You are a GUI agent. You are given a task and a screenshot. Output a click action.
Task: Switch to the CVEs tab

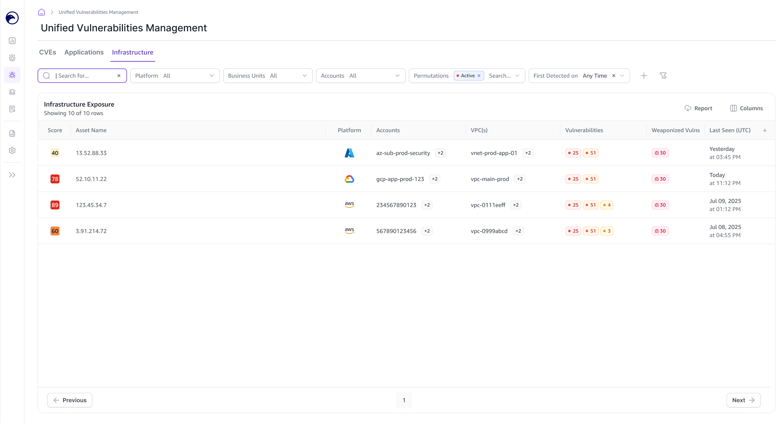click(x=48, y=52)
